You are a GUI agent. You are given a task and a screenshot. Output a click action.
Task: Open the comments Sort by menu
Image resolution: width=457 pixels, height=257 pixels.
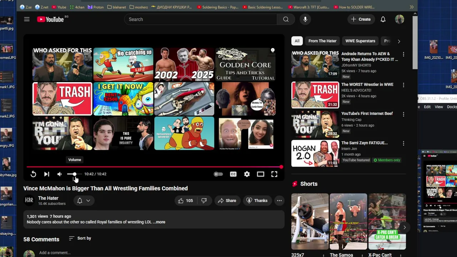[x=80, y=238]
